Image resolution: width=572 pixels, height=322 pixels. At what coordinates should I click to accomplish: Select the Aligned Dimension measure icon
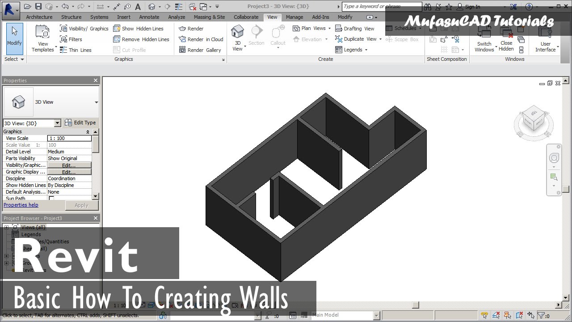pyautogui.click(x=117, y=7)
